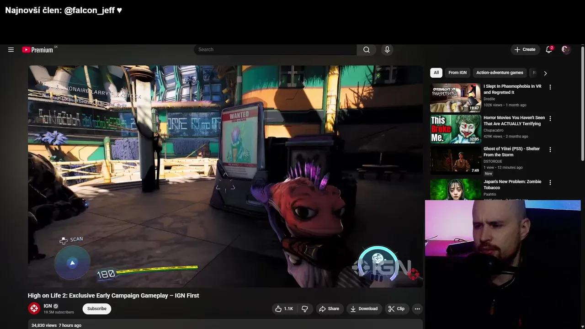Click the DSTORQUE channel name

493,161
